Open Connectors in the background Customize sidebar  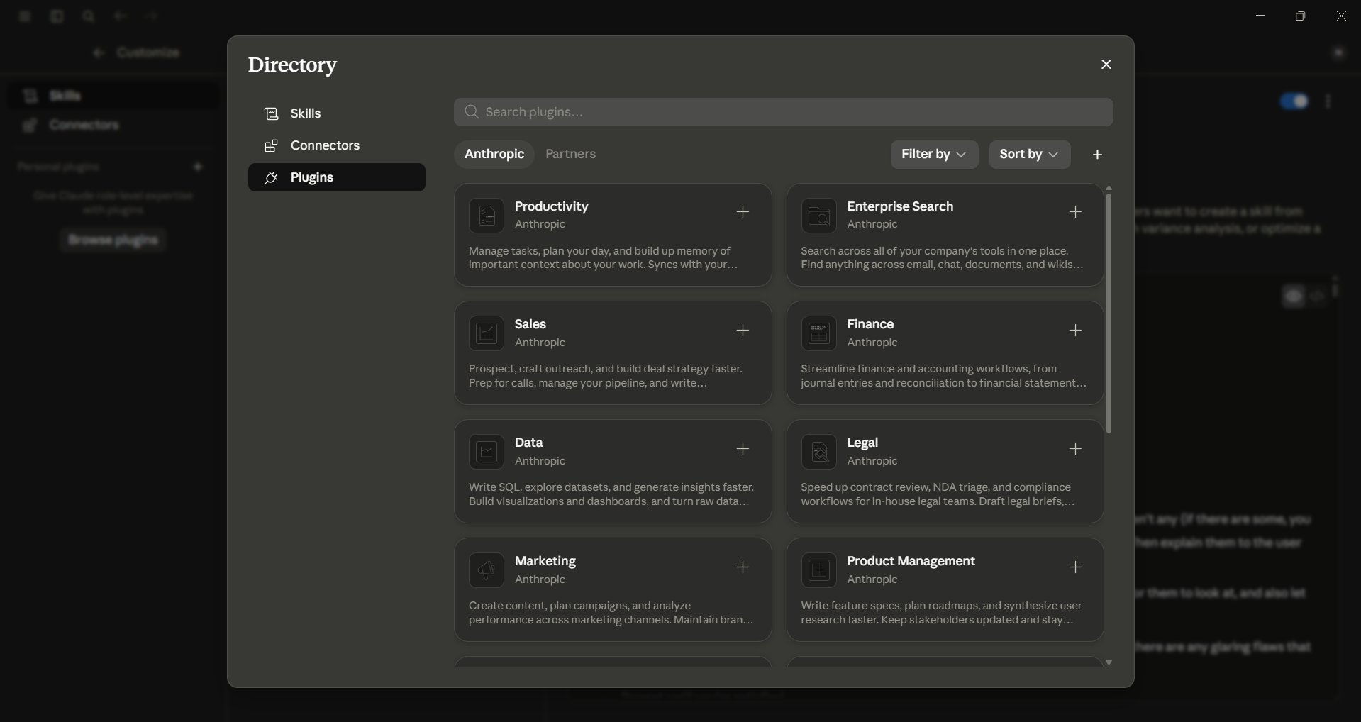(x=113, y=126)
